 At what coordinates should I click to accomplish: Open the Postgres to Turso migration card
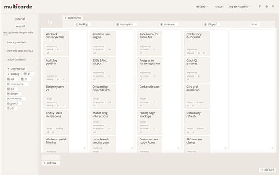pos(150,70)
